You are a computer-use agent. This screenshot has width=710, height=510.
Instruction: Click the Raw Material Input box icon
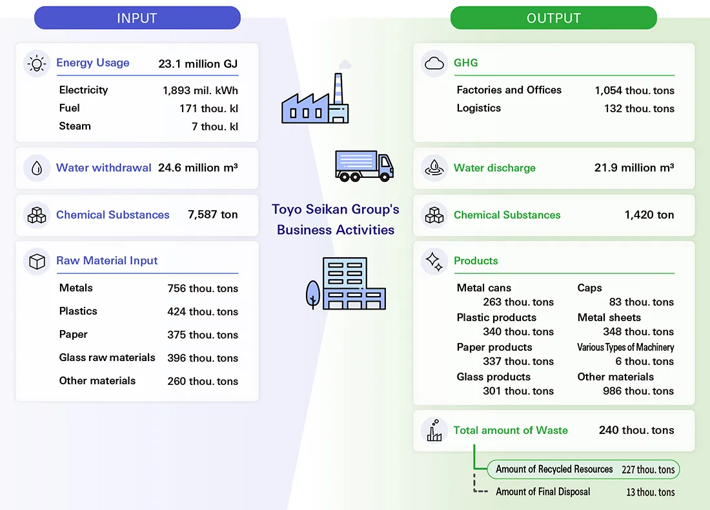point(36,261)
